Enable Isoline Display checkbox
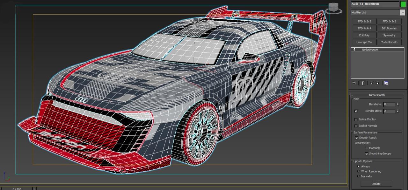 point(356,119)
